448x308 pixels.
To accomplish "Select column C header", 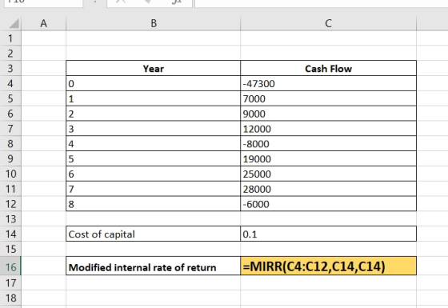I will tap(328, 23).
